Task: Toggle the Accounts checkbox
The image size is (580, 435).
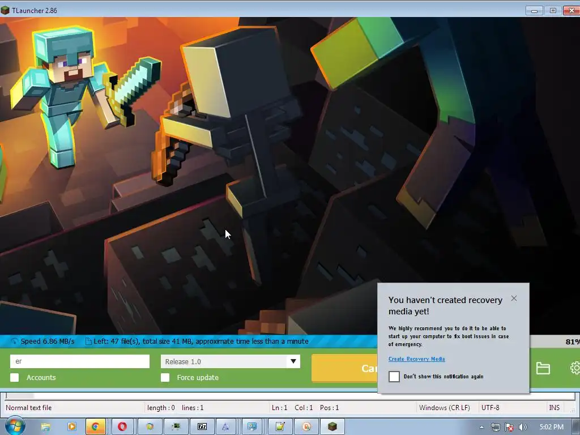Action: [x=14, y=377]
